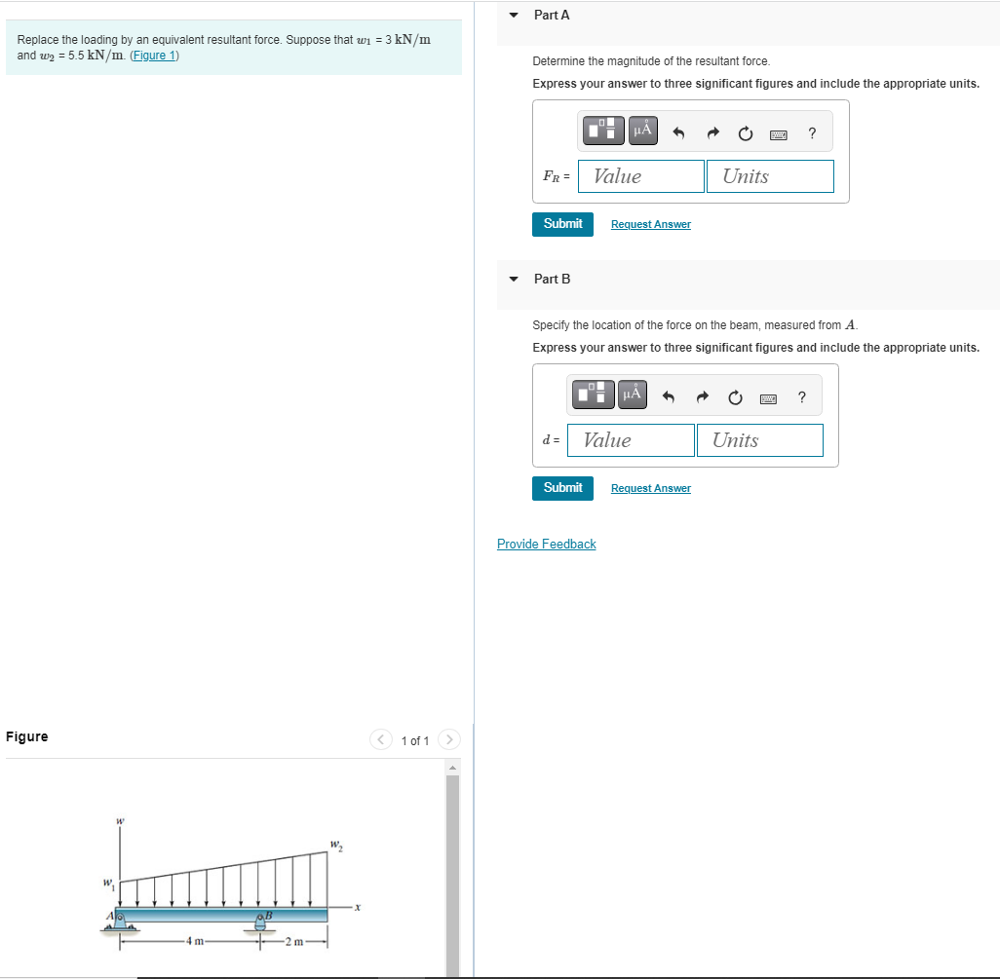Reset the Part A answer with circular arrow
The image size is (1000, 979).
pyautogui.click(x=746, y=132)
